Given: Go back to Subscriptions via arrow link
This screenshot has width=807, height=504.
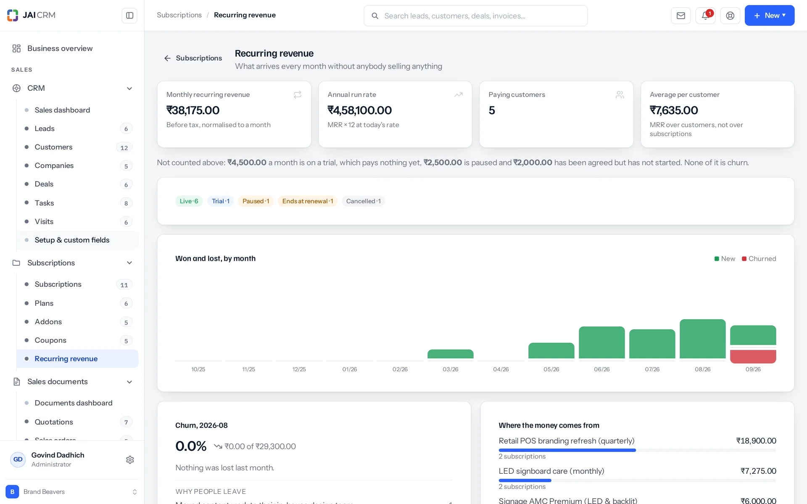Looking at the screenshot, I should pos(193,58).
